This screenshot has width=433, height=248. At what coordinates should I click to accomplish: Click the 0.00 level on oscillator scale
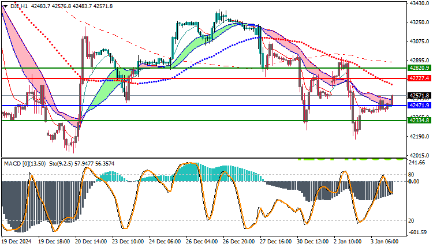414,181
